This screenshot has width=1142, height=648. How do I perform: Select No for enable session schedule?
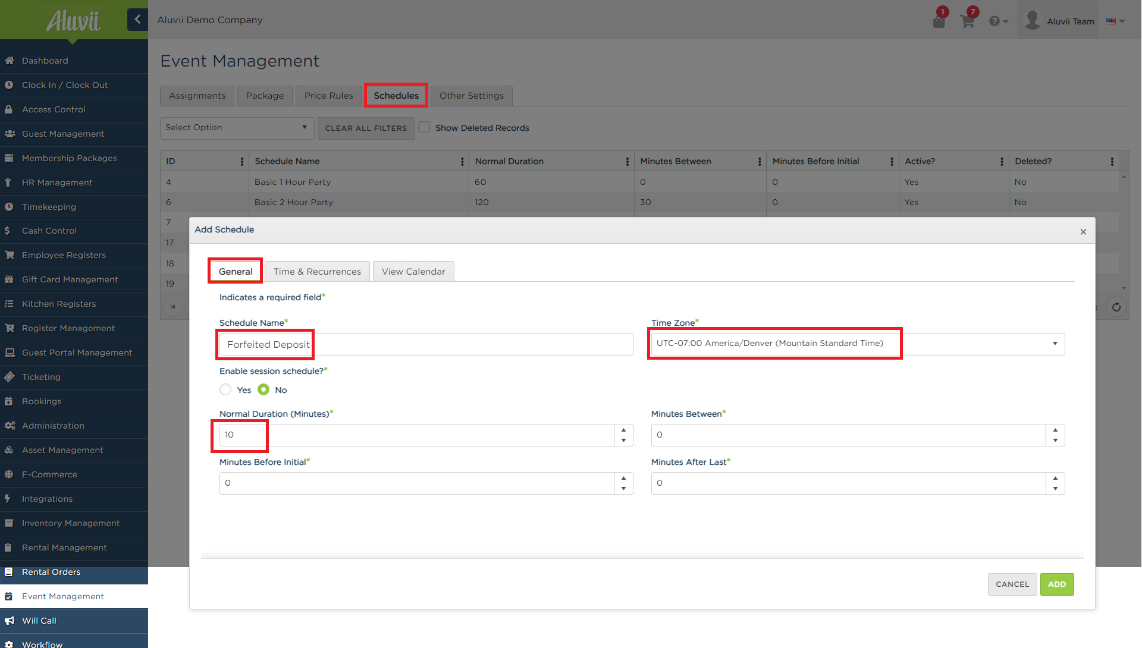[263, 389]
